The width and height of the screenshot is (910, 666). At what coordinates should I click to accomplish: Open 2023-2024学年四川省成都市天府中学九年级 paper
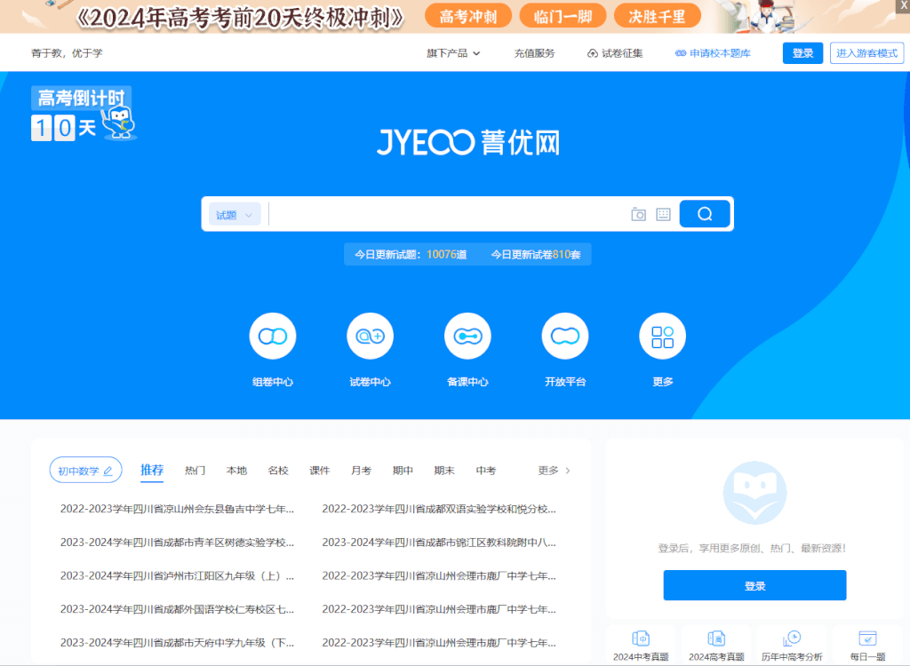coord(177,643)
